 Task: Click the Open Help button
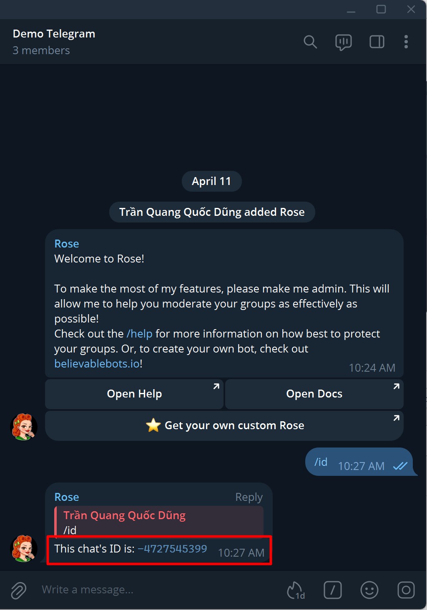134,394
